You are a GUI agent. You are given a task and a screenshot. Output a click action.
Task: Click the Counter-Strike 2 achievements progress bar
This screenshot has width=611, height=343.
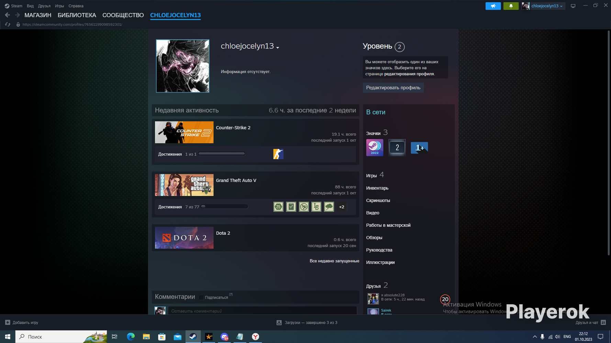pyautogui.click(x=222, y=154)
